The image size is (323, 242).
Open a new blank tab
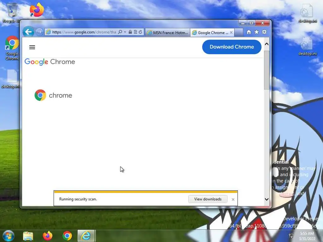pyautogui.click(x=239, y=32)
